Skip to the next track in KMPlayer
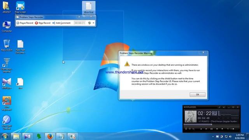249x140 pixels. tap(217, 129)
